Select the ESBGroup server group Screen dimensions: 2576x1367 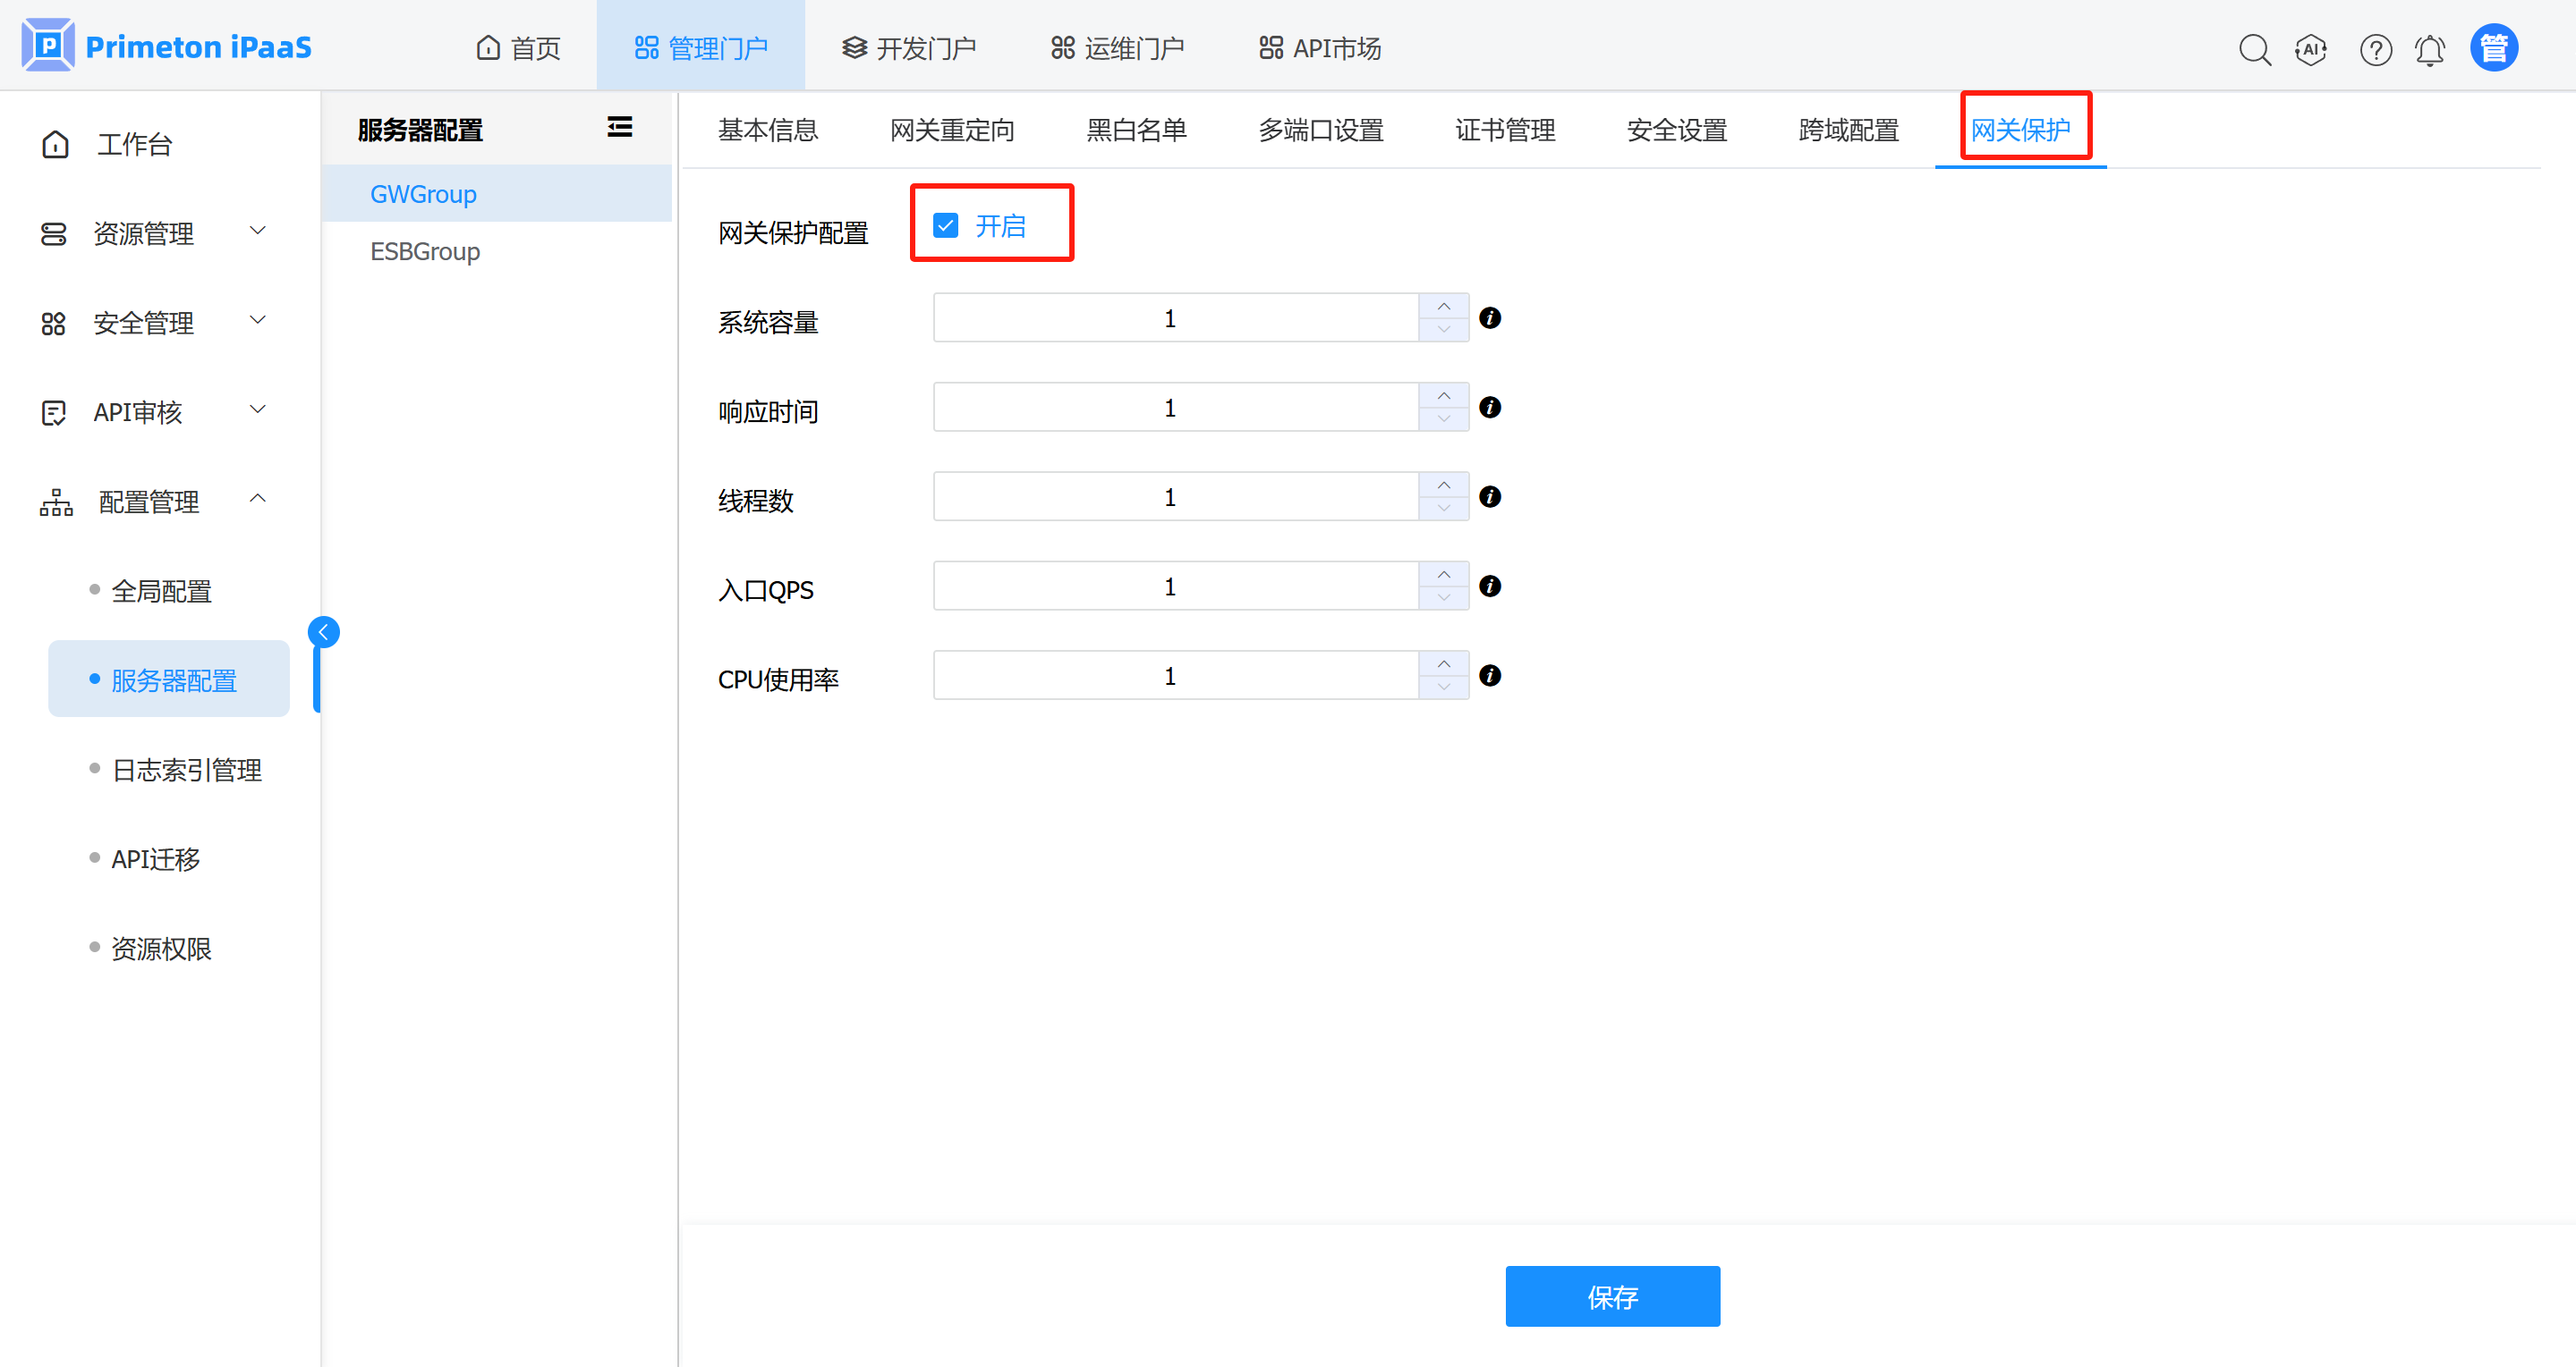[425, 252]
